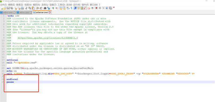Open the 窗口(W) menu

94,5
